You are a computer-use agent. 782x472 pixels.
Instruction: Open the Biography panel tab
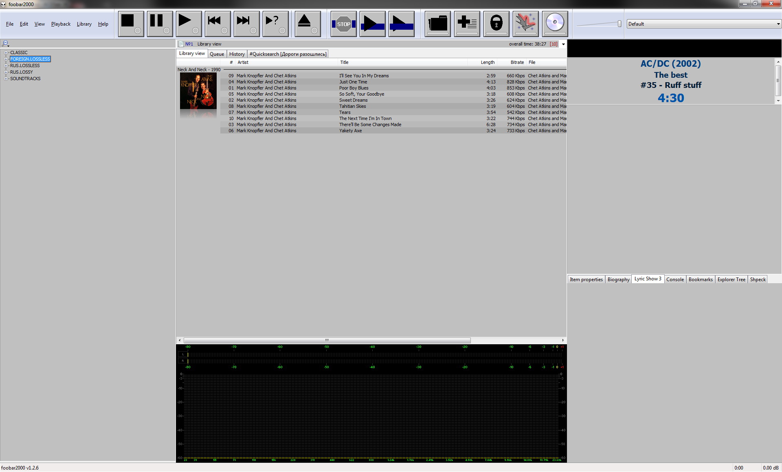pos(618,280)
